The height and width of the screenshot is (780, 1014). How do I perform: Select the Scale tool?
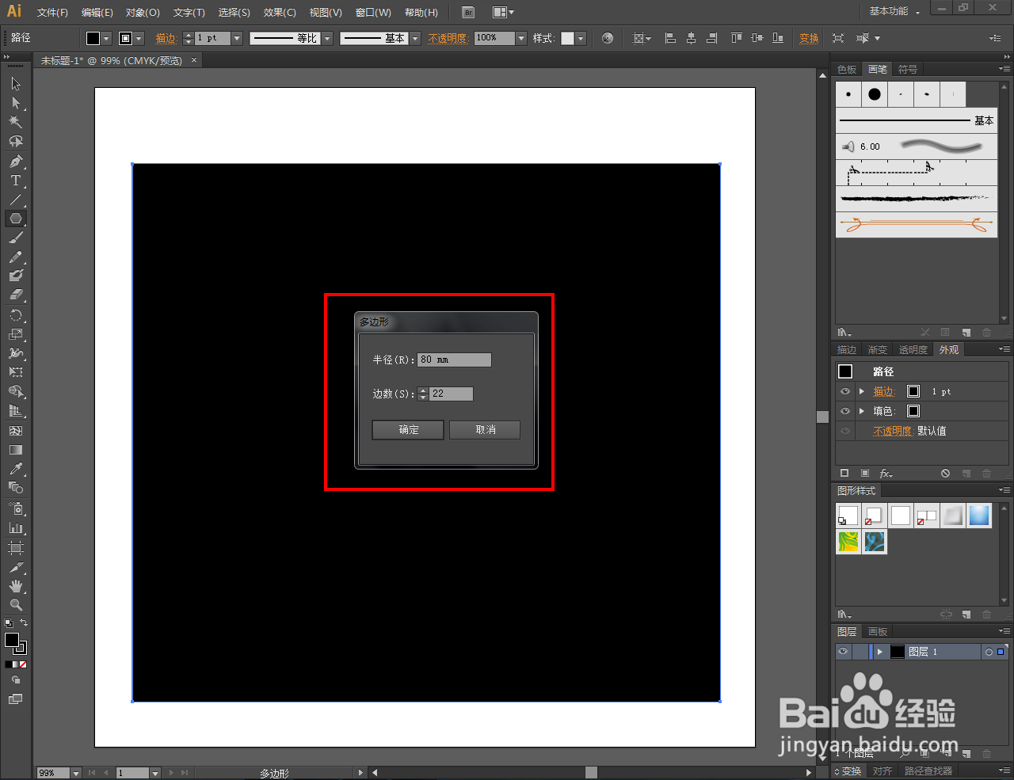pos(16,334)
